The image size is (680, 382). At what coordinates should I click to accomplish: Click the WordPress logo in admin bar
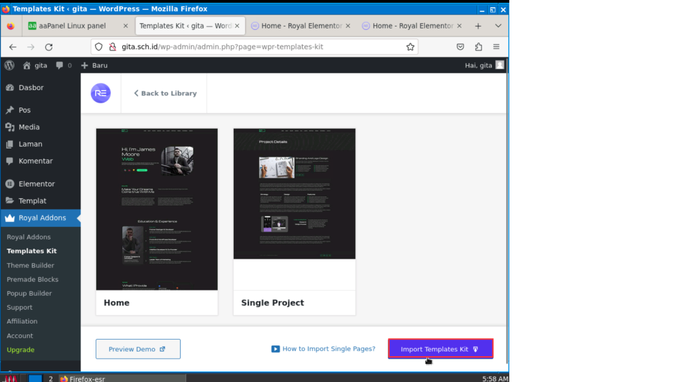tap(9, 65)
